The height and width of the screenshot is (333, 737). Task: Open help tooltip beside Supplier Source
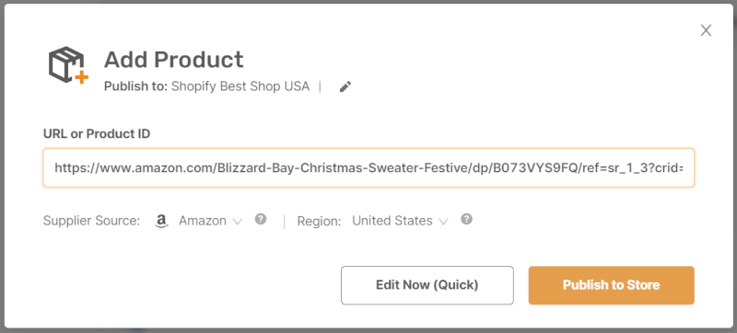261,220
